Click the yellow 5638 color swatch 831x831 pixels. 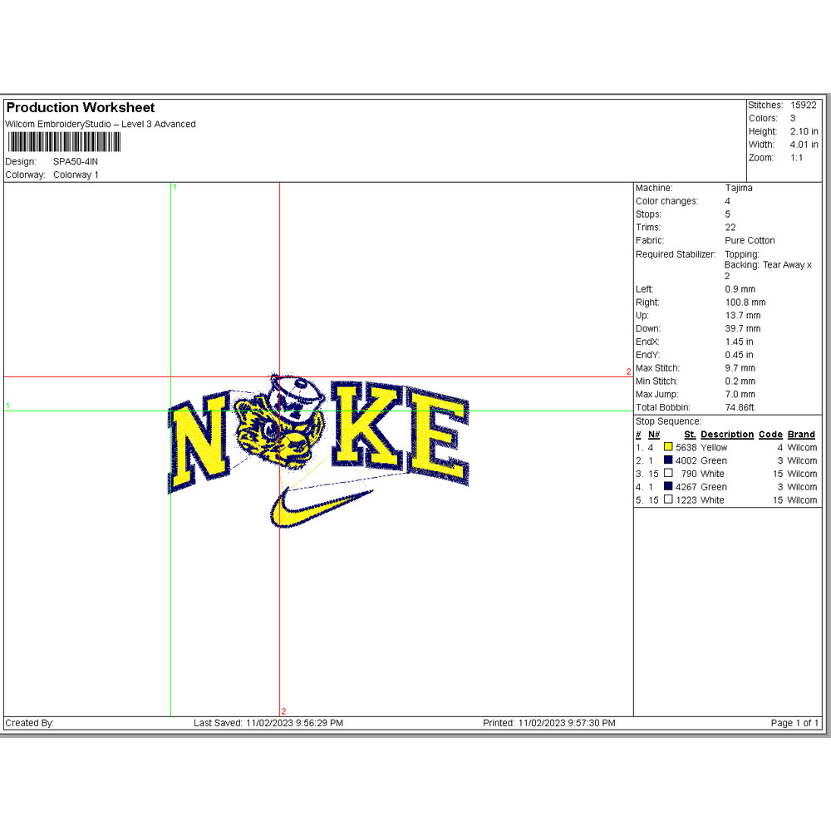tap(668, 447)
